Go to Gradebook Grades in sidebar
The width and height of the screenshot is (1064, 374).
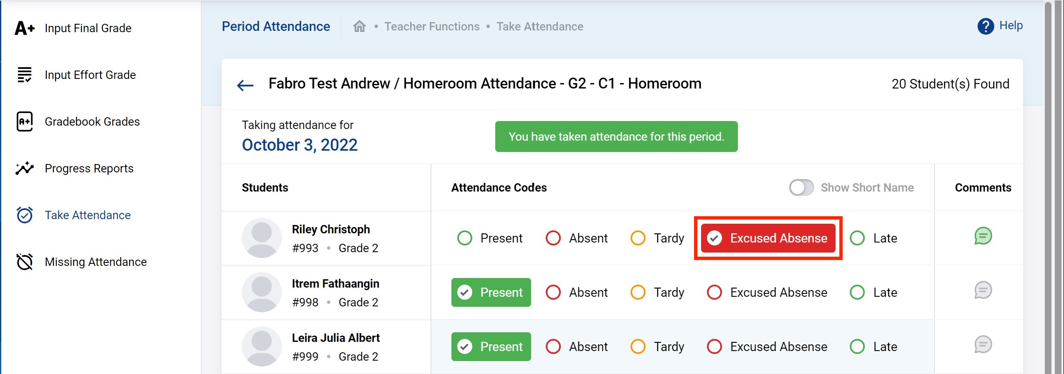[x=92, y=121]
